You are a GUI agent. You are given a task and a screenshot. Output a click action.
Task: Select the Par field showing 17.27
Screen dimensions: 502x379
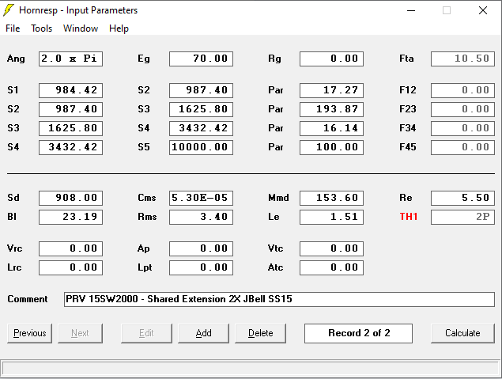(x=332, y=90)
